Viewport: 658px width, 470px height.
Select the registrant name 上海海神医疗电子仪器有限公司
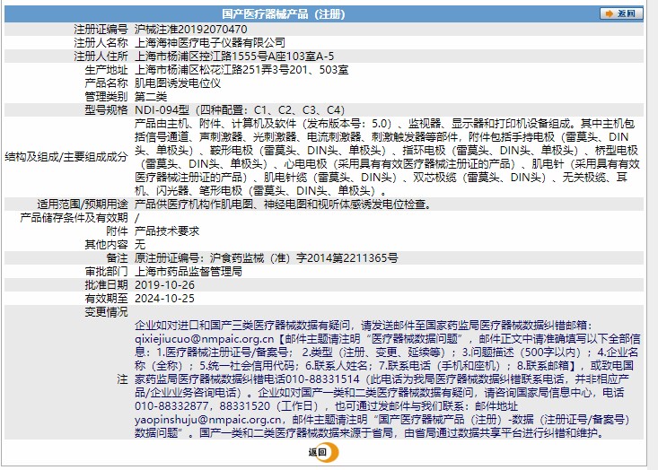point(210,43)
